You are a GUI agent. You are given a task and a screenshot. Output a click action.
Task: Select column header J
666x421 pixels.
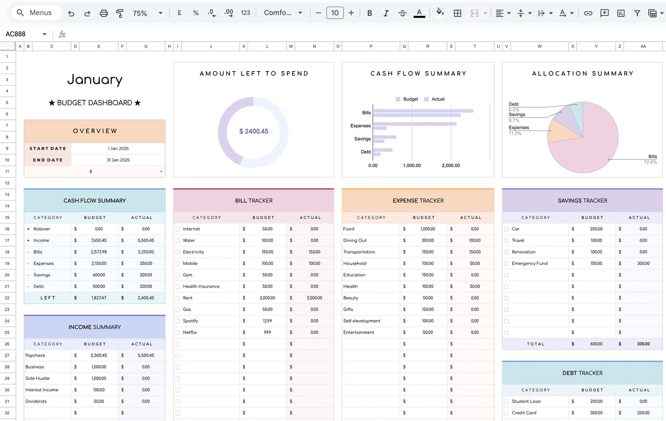tap(210, 46)
